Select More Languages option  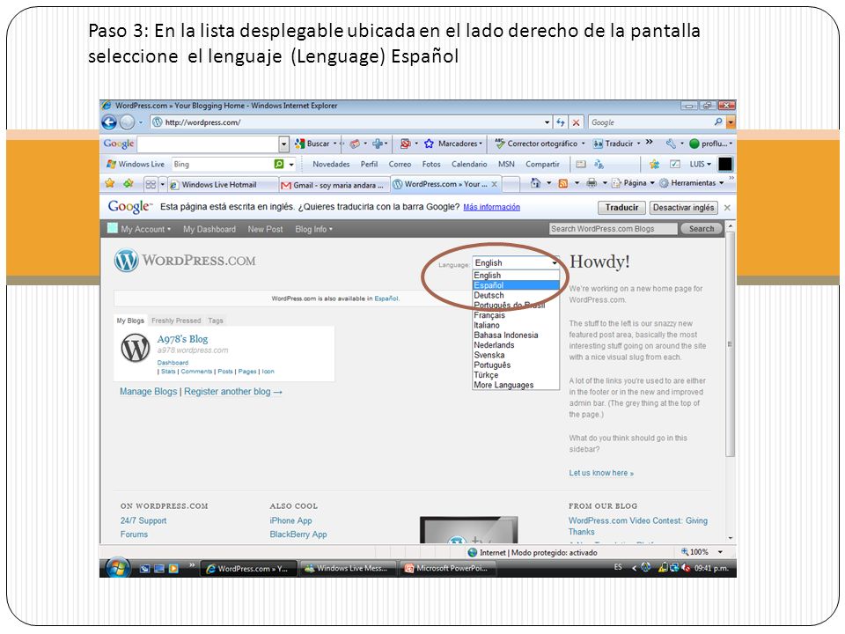(x=517, y=385)
